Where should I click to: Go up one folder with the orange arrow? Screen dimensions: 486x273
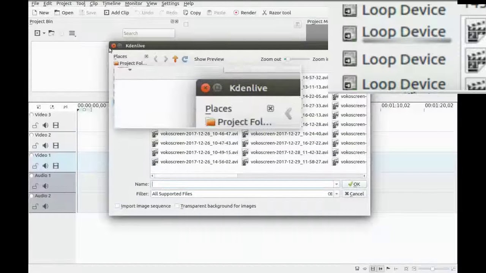[175, 59]
